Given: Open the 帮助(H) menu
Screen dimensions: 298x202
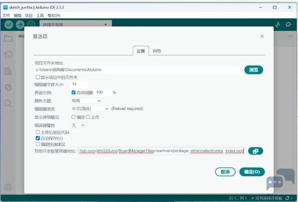Looking at the screenshot, I should tap(54, 15).
